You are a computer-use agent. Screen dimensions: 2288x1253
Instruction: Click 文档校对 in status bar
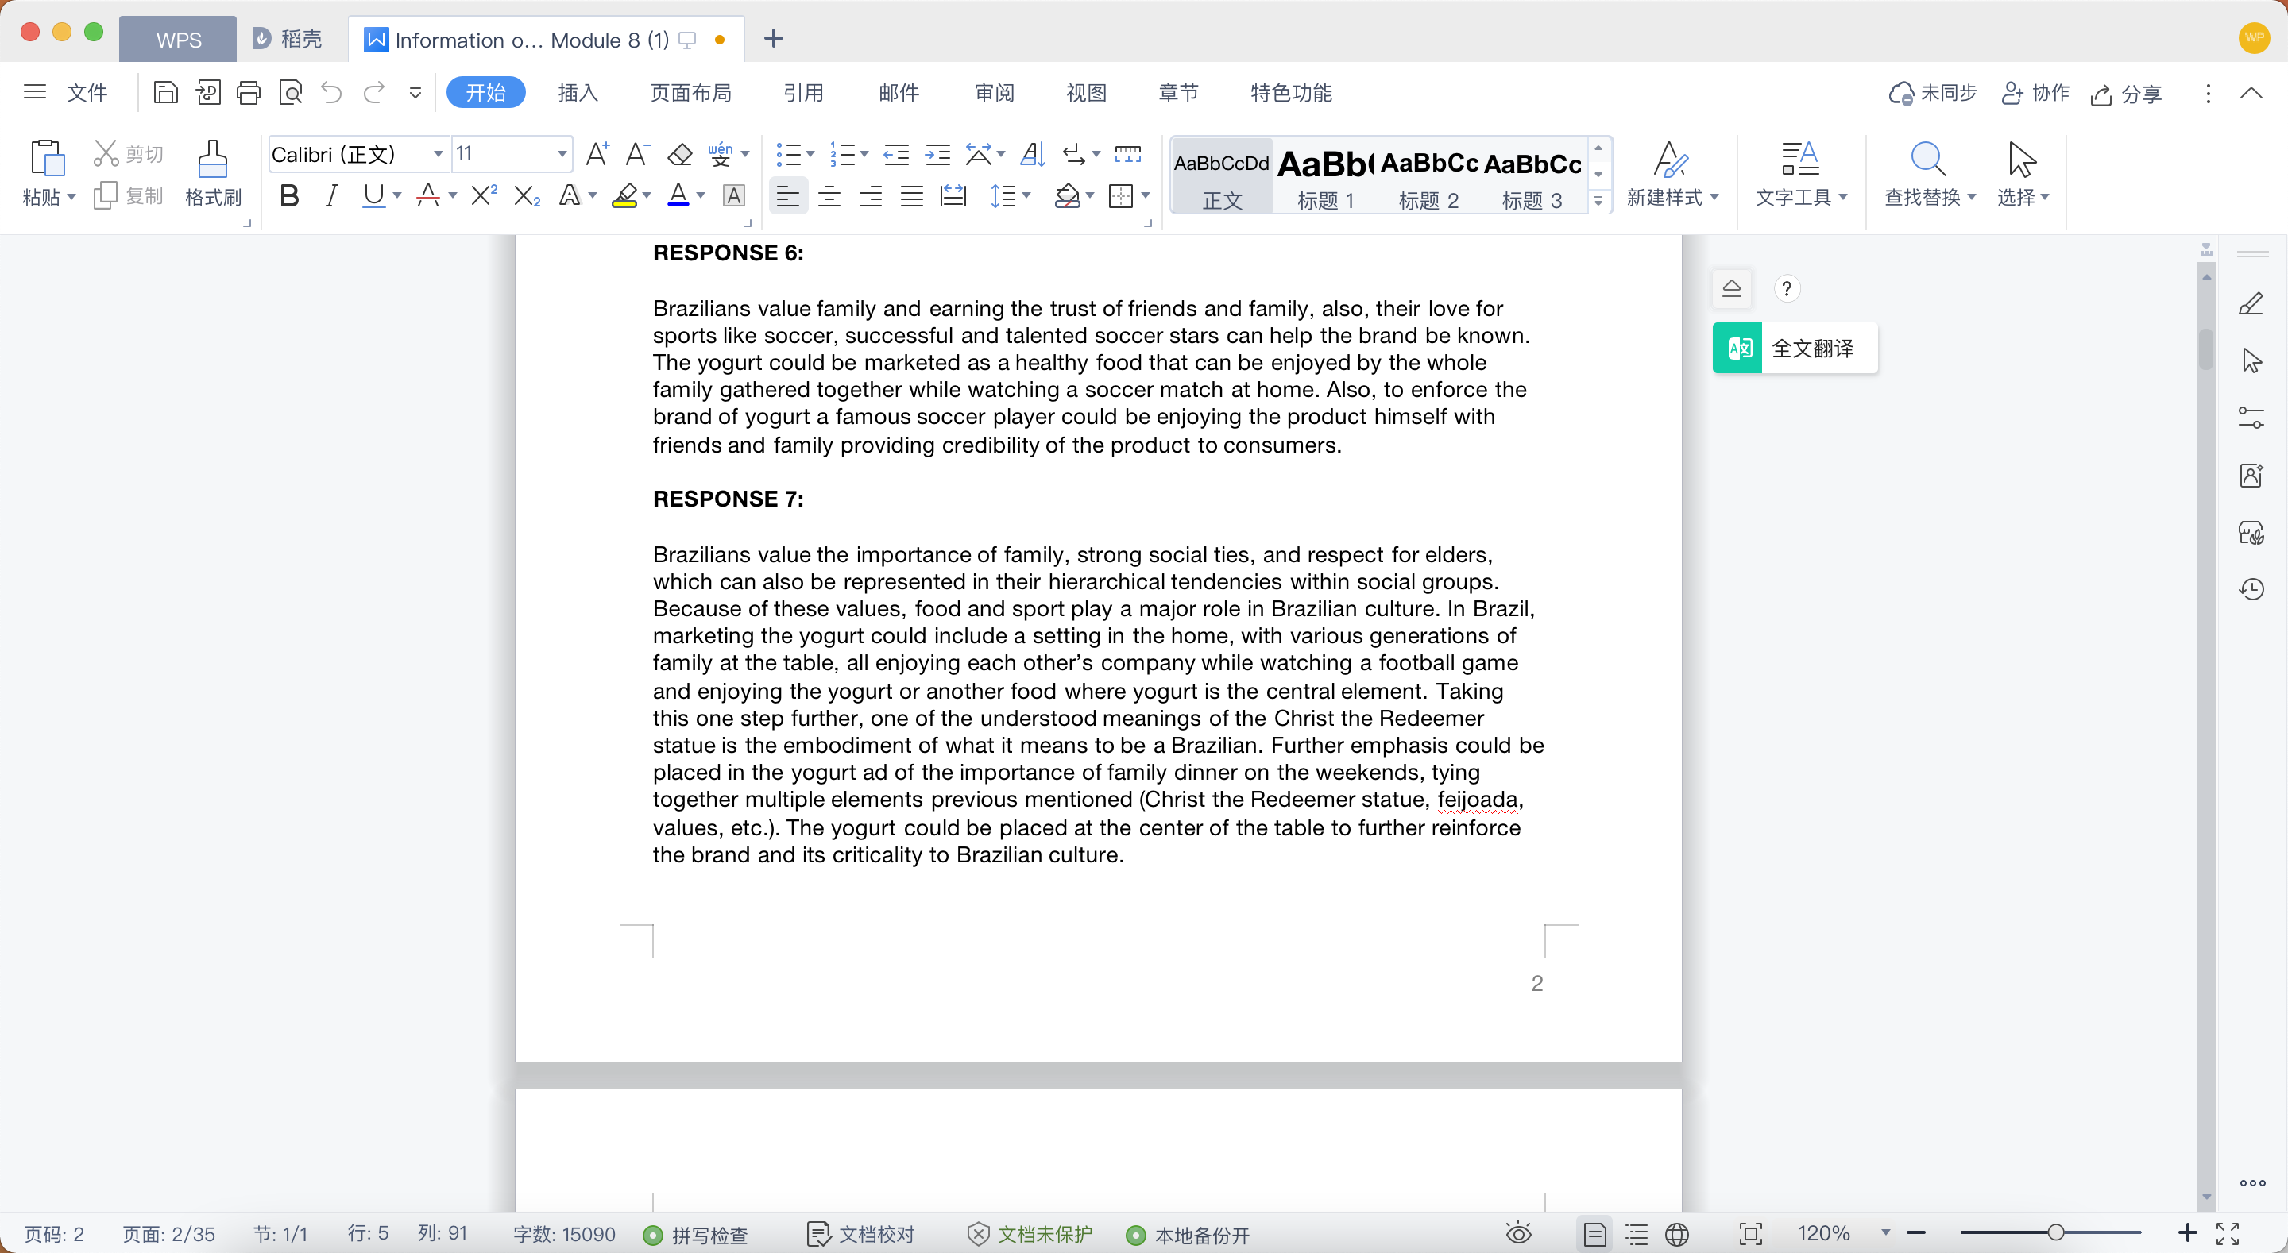[860, 1235]
